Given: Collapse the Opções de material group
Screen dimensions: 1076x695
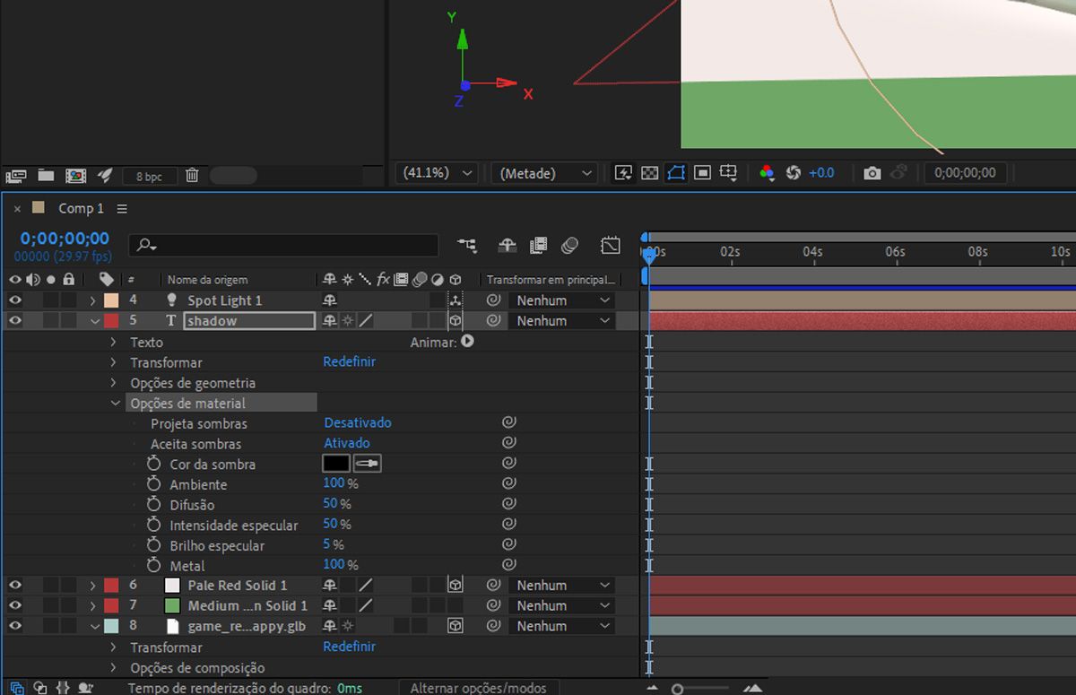Looking at the screenshot, I should [115, 404].
